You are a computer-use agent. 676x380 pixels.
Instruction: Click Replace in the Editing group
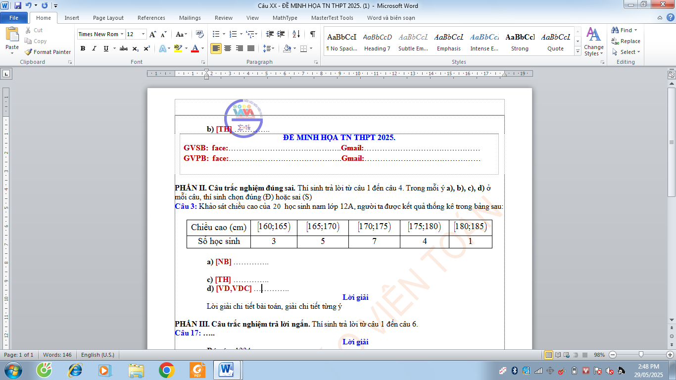pyautogui.click(x=626, y=41)
